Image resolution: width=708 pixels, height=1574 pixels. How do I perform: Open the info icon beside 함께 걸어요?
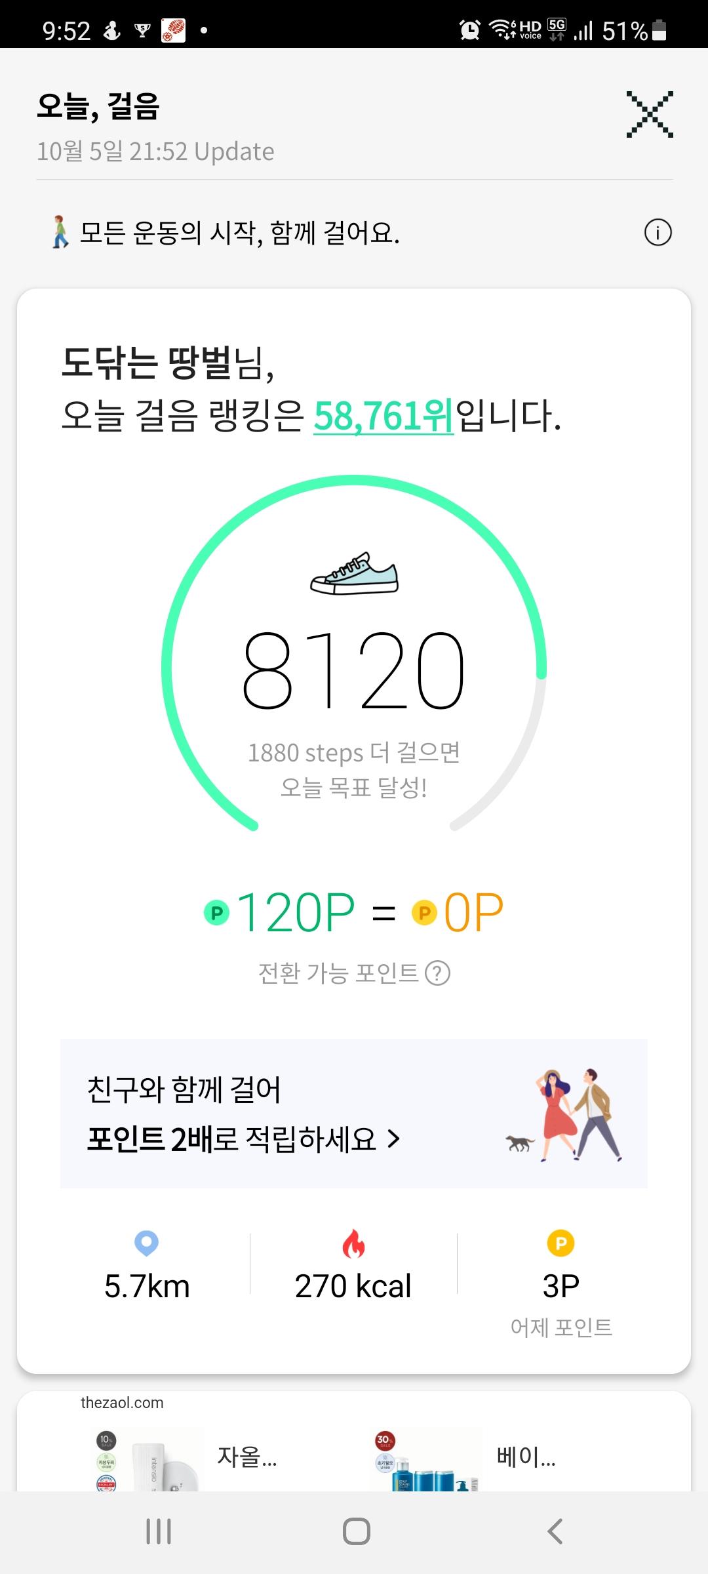pyautogui.click(x=658, y=233)
